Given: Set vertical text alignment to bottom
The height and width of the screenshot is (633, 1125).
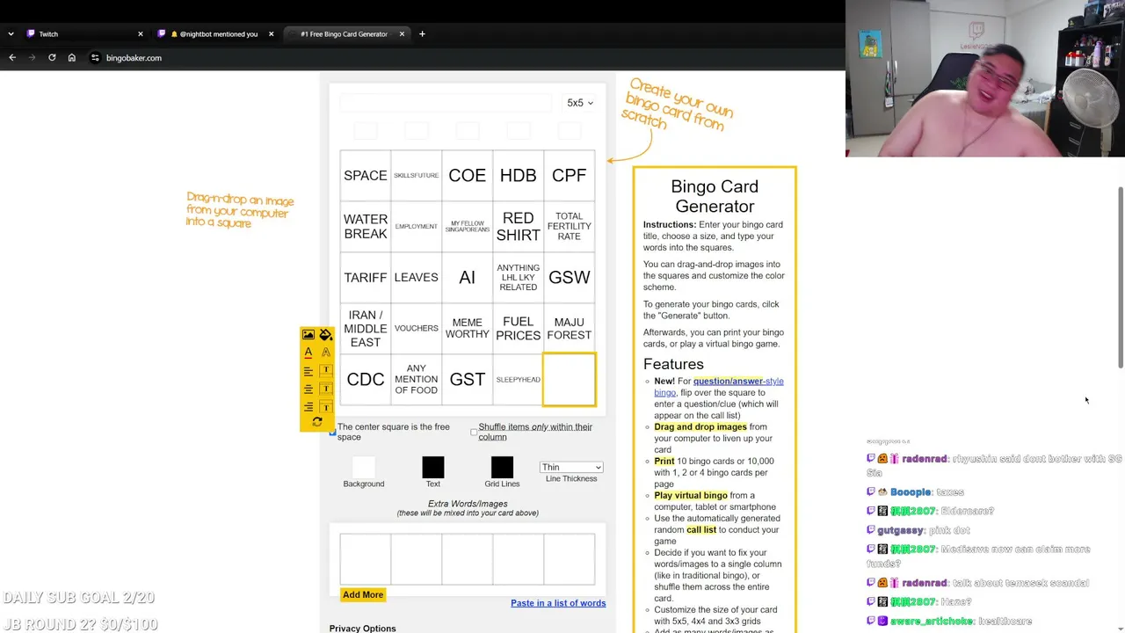Looking at the screenshot, I should coord(326,407).
